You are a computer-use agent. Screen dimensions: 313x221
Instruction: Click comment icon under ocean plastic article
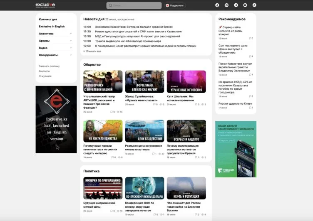pyautogui.click(x=153, y=154)
